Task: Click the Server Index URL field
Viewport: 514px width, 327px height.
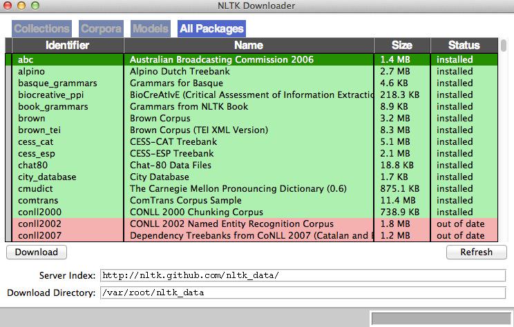Action: tap(303, 275)
